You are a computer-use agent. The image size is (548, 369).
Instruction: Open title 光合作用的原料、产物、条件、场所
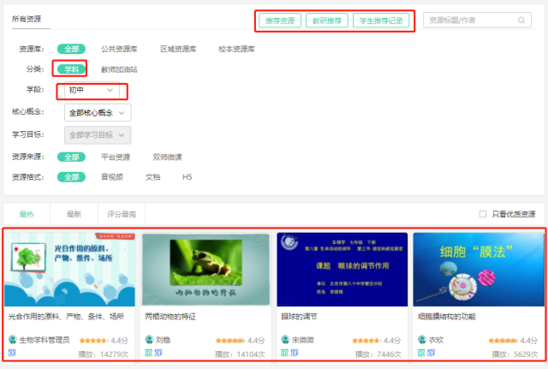pyautogui.click(x=66, y=317)
